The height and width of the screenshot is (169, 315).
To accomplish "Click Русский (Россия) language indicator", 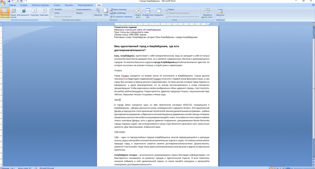I will [x=47, y=168].
